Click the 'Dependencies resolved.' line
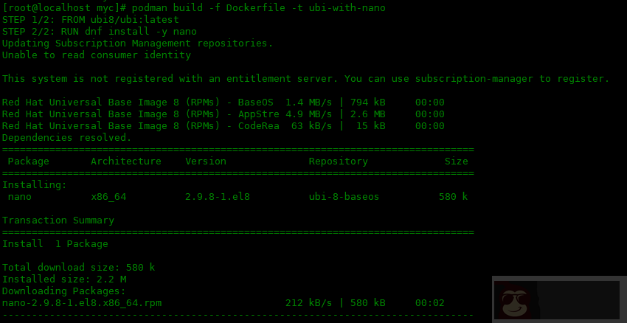The width and height of the screenshot is (627, 323). [x=66, y=138]
